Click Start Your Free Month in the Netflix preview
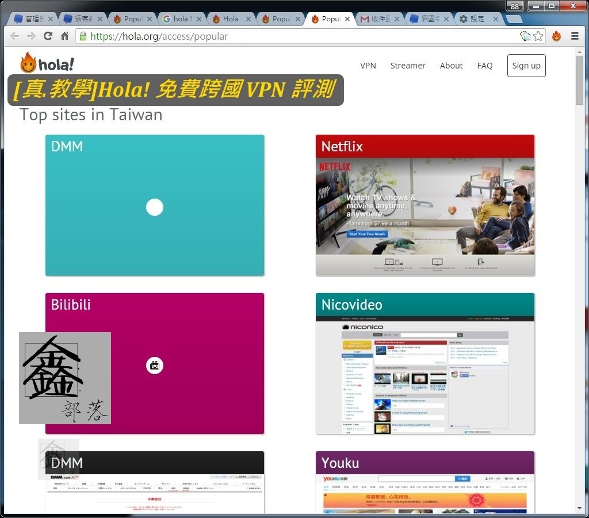This screenshot has width=589, height=518. tap(367, 234)
